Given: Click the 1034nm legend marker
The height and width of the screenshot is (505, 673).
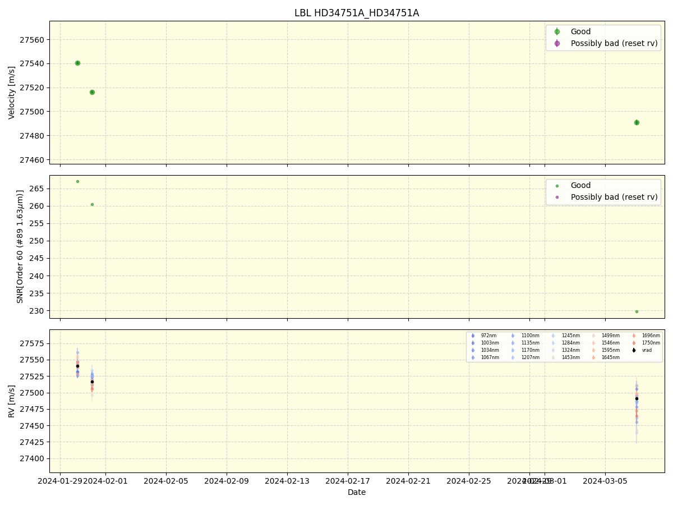Looking at the screenshot, I should 473,350.
